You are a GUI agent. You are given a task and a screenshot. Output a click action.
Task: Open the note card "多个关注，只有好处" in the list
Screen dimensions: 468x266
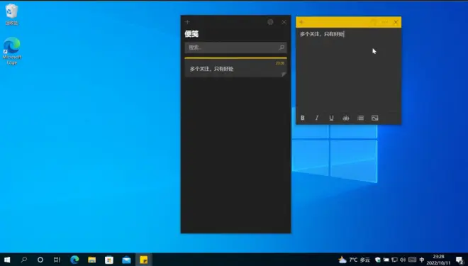pos(236,68)
